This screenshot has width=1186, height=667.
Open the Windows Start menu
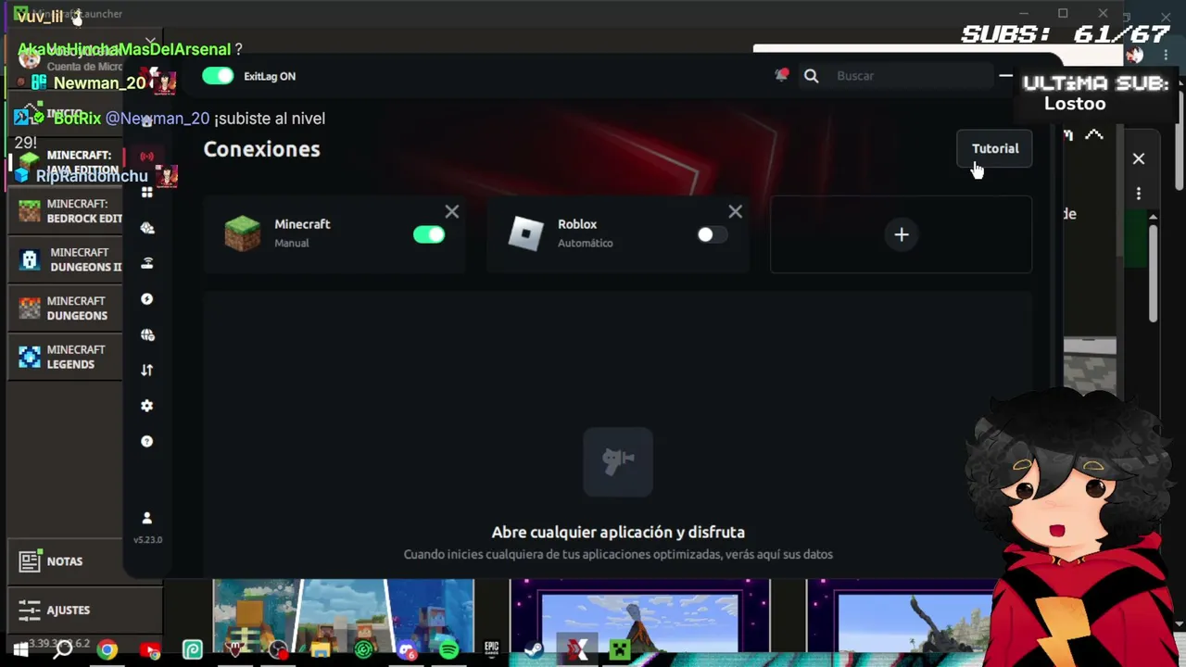[x=20, y=650]
